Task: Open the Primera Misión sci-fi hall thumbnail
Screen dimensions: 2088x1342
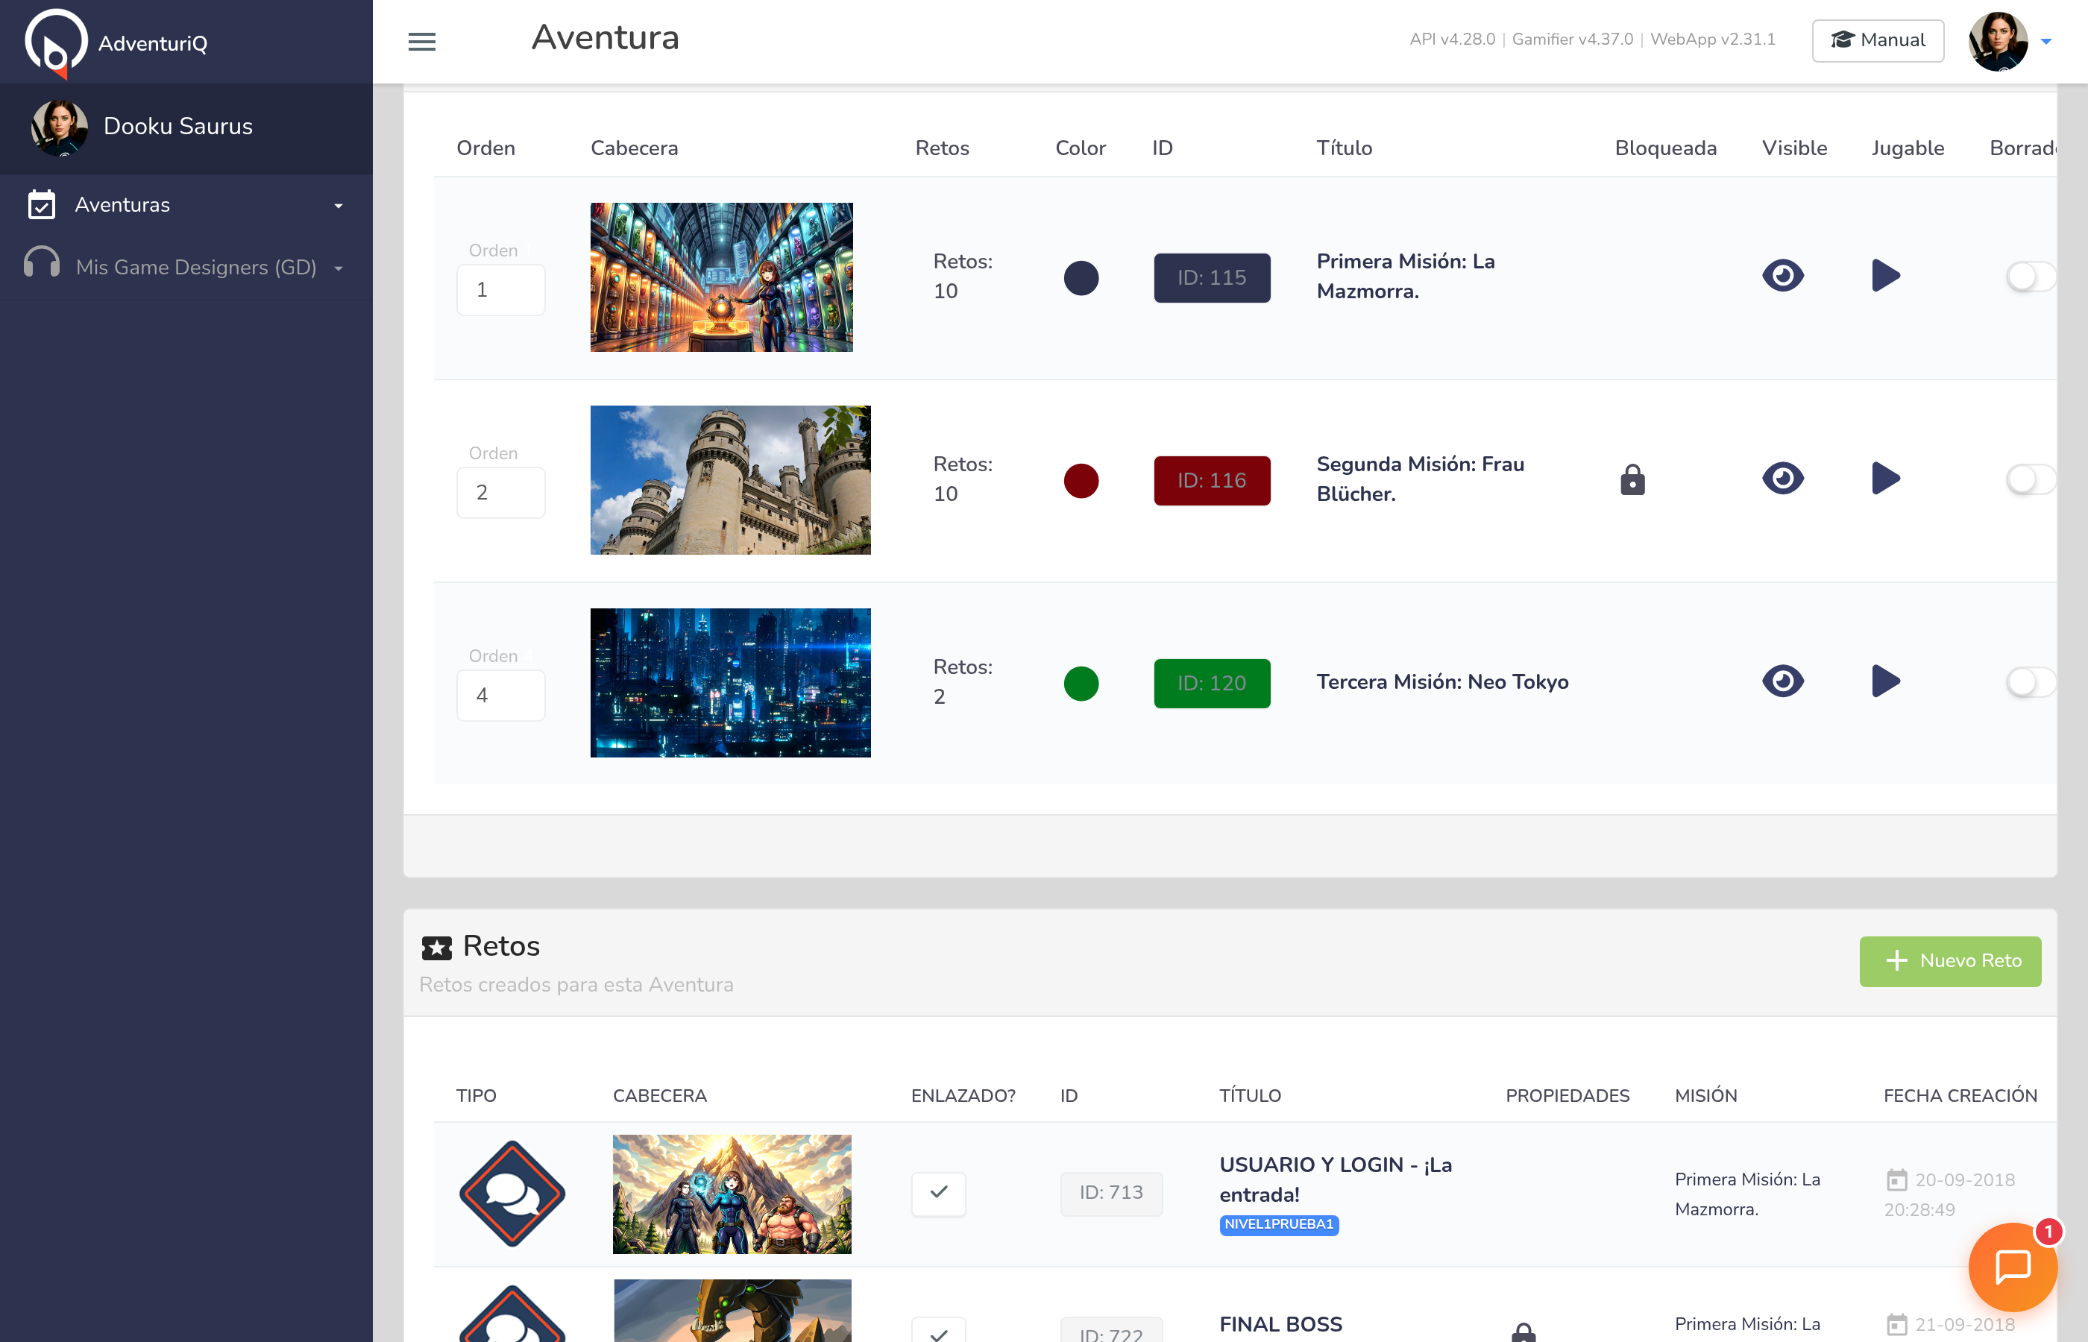Action: click(722, 277)
